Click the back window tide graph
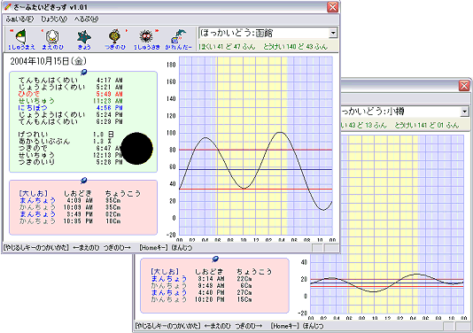The image size is (473, 333). click(x=387, y=224)
